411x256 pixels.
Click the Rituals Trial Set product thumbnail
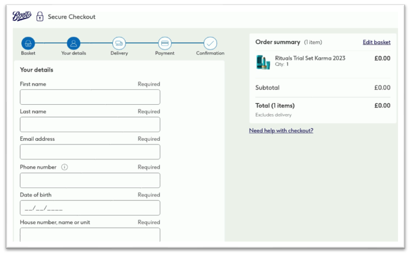pos(263,62)
